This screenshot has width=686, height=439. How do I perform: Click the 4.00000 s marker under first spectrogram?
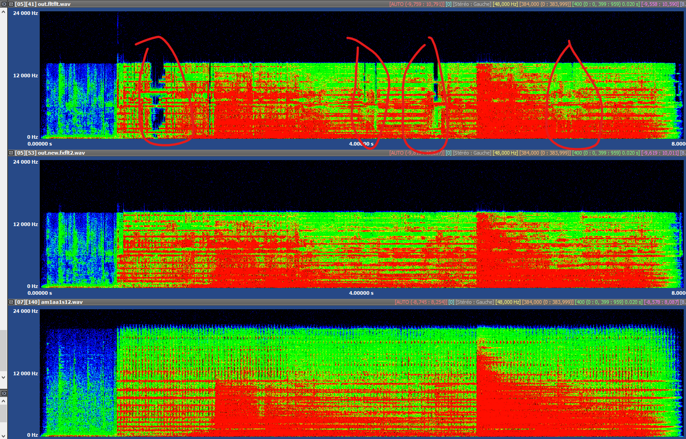(361, 144)
